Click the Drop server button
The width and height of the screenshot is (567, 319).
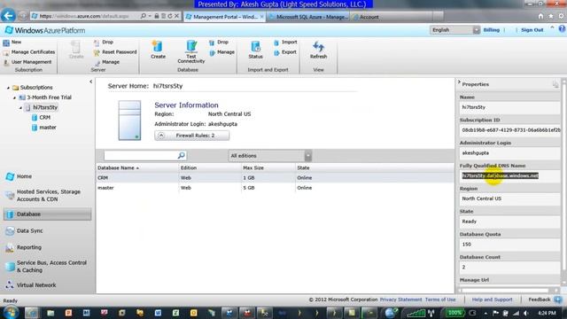[104, 43]
